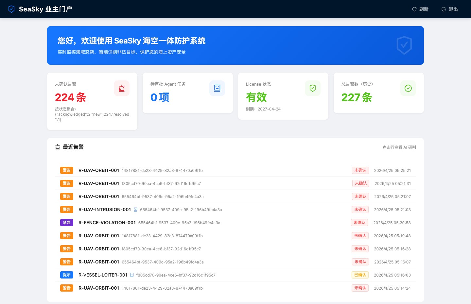Open the alert timestamped 2026/4/25 05:21:07
Screen dimensions: 471x304
[x=235, y=196]
